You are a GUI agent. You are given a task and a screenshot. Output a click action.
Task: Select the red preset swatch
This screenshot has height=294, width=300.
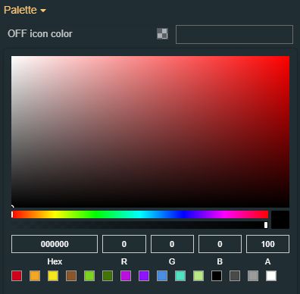coord(17,276)
